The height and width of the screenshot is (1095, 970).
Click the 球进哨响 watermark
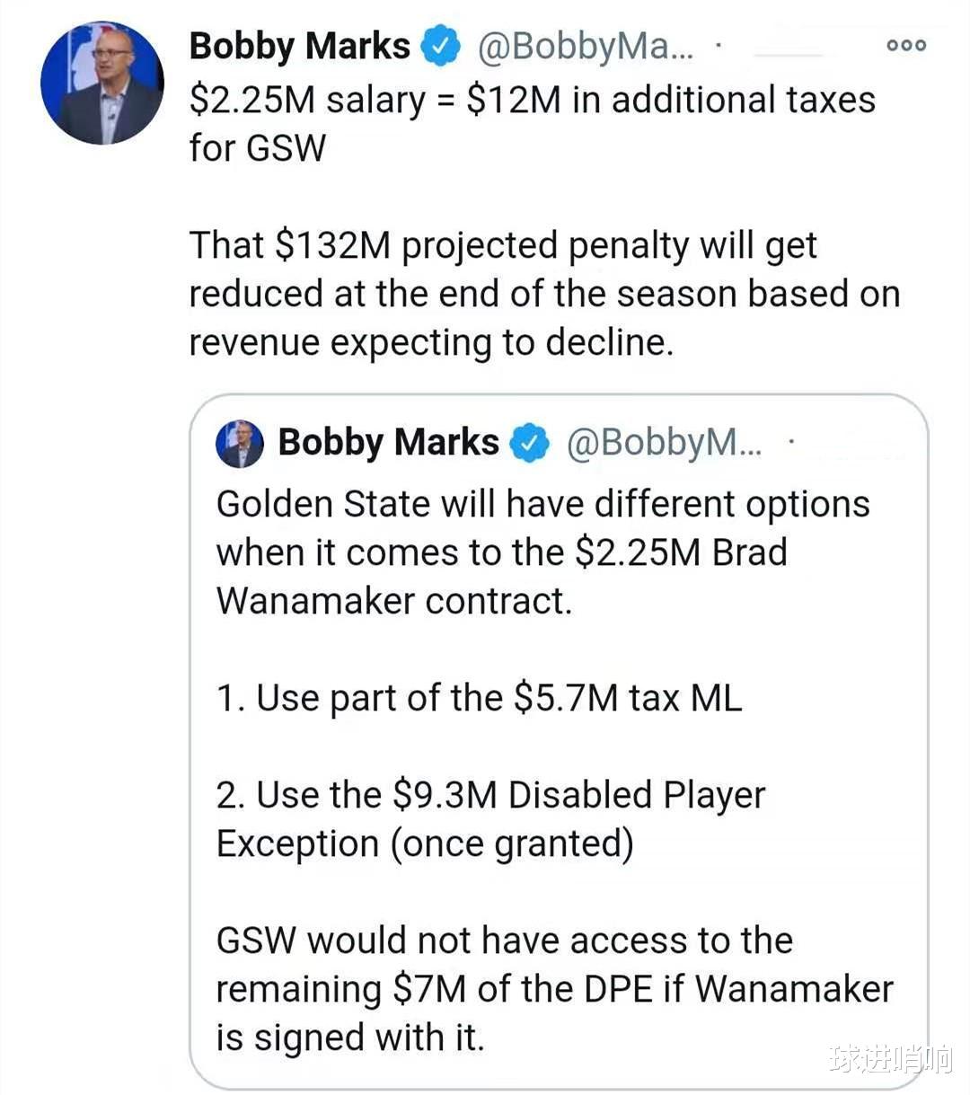[x=889, y=1060]
